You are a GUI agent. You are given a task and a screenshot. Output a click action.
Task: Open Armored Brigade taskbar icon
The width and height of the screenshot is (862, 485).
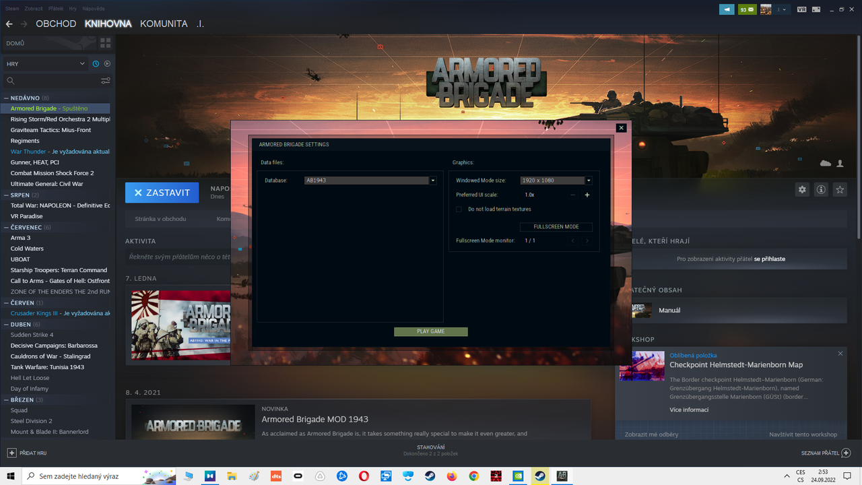pyautogui.click(x=562, y=476)
